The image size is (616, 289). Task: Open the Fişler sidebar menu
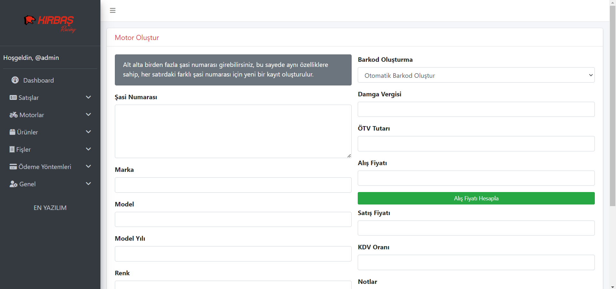pos(23,149)
